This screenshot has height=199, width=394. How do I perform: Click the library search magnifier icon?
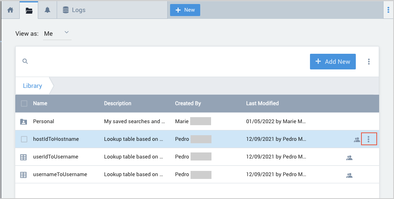pos(25,61)
